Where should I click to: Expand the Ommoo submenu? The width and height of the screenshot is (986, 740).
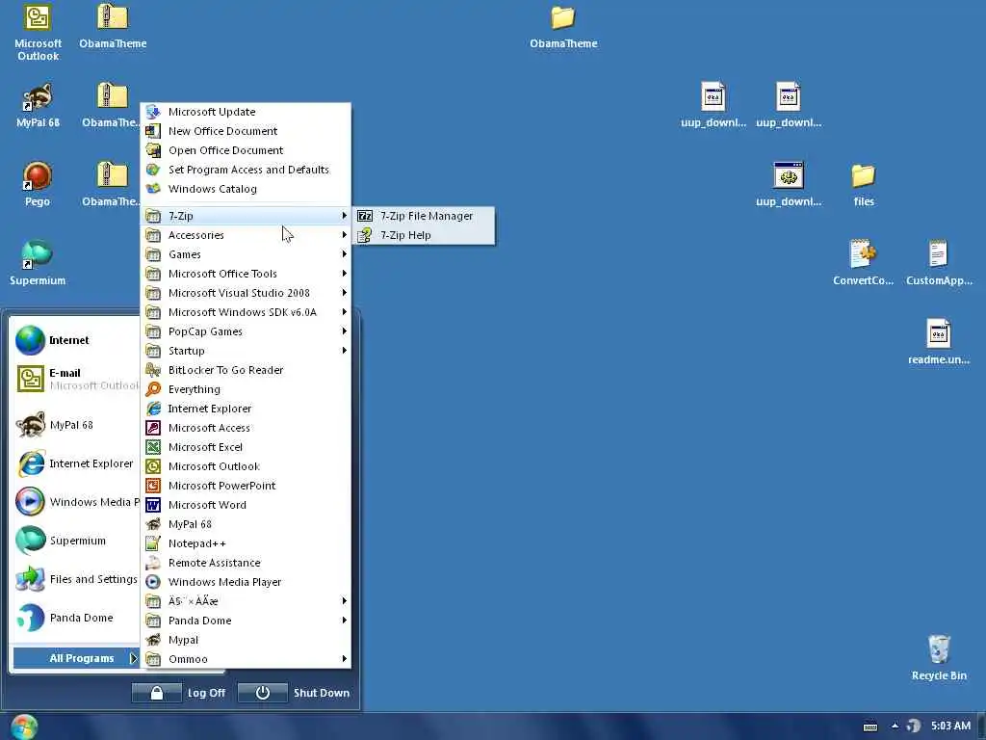[246, 659]
